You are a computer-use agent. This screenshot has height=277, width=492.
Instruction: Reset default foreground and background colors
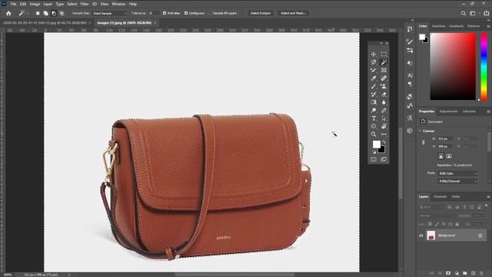coord(374,152)
